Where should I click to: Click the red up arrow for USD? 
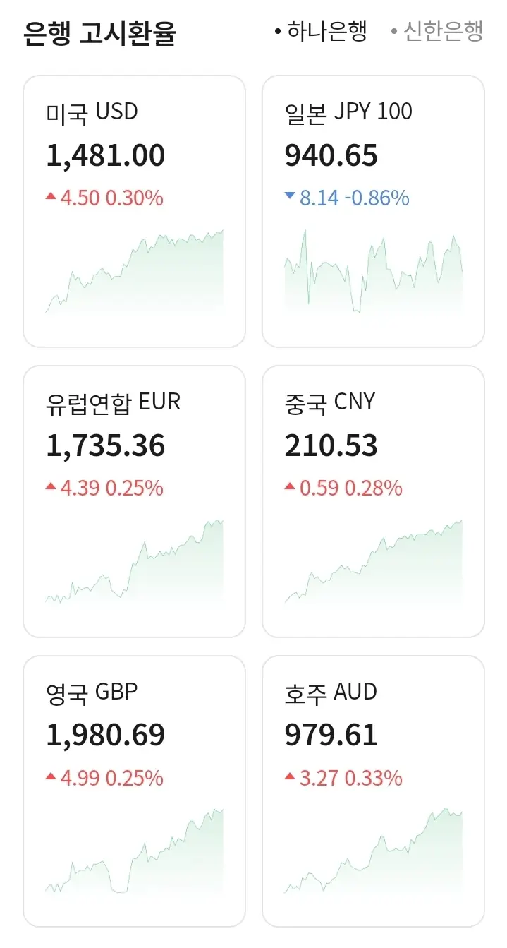click(x=51, y=197)
